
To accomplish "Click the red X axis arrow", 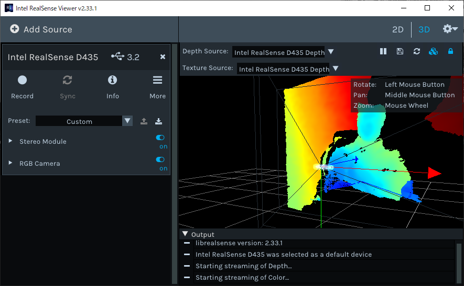I will click(x=435, y=173).
